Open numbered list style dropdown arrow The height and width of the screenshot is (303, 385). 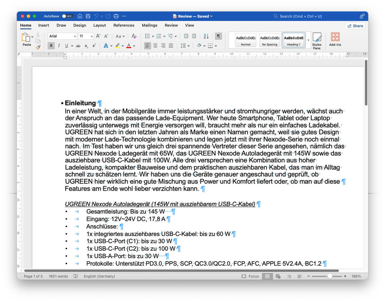[164, 36]
